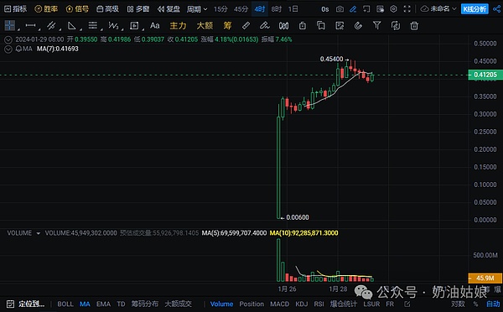Click the note annotation icon in top bar
This screenshot has height=312, width=503.
[366, 9]
